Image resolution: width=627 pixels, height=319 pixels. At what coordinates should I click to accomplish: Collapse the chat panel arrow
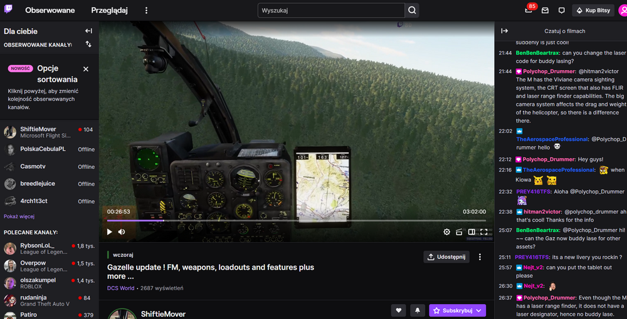tap(505, 31)
